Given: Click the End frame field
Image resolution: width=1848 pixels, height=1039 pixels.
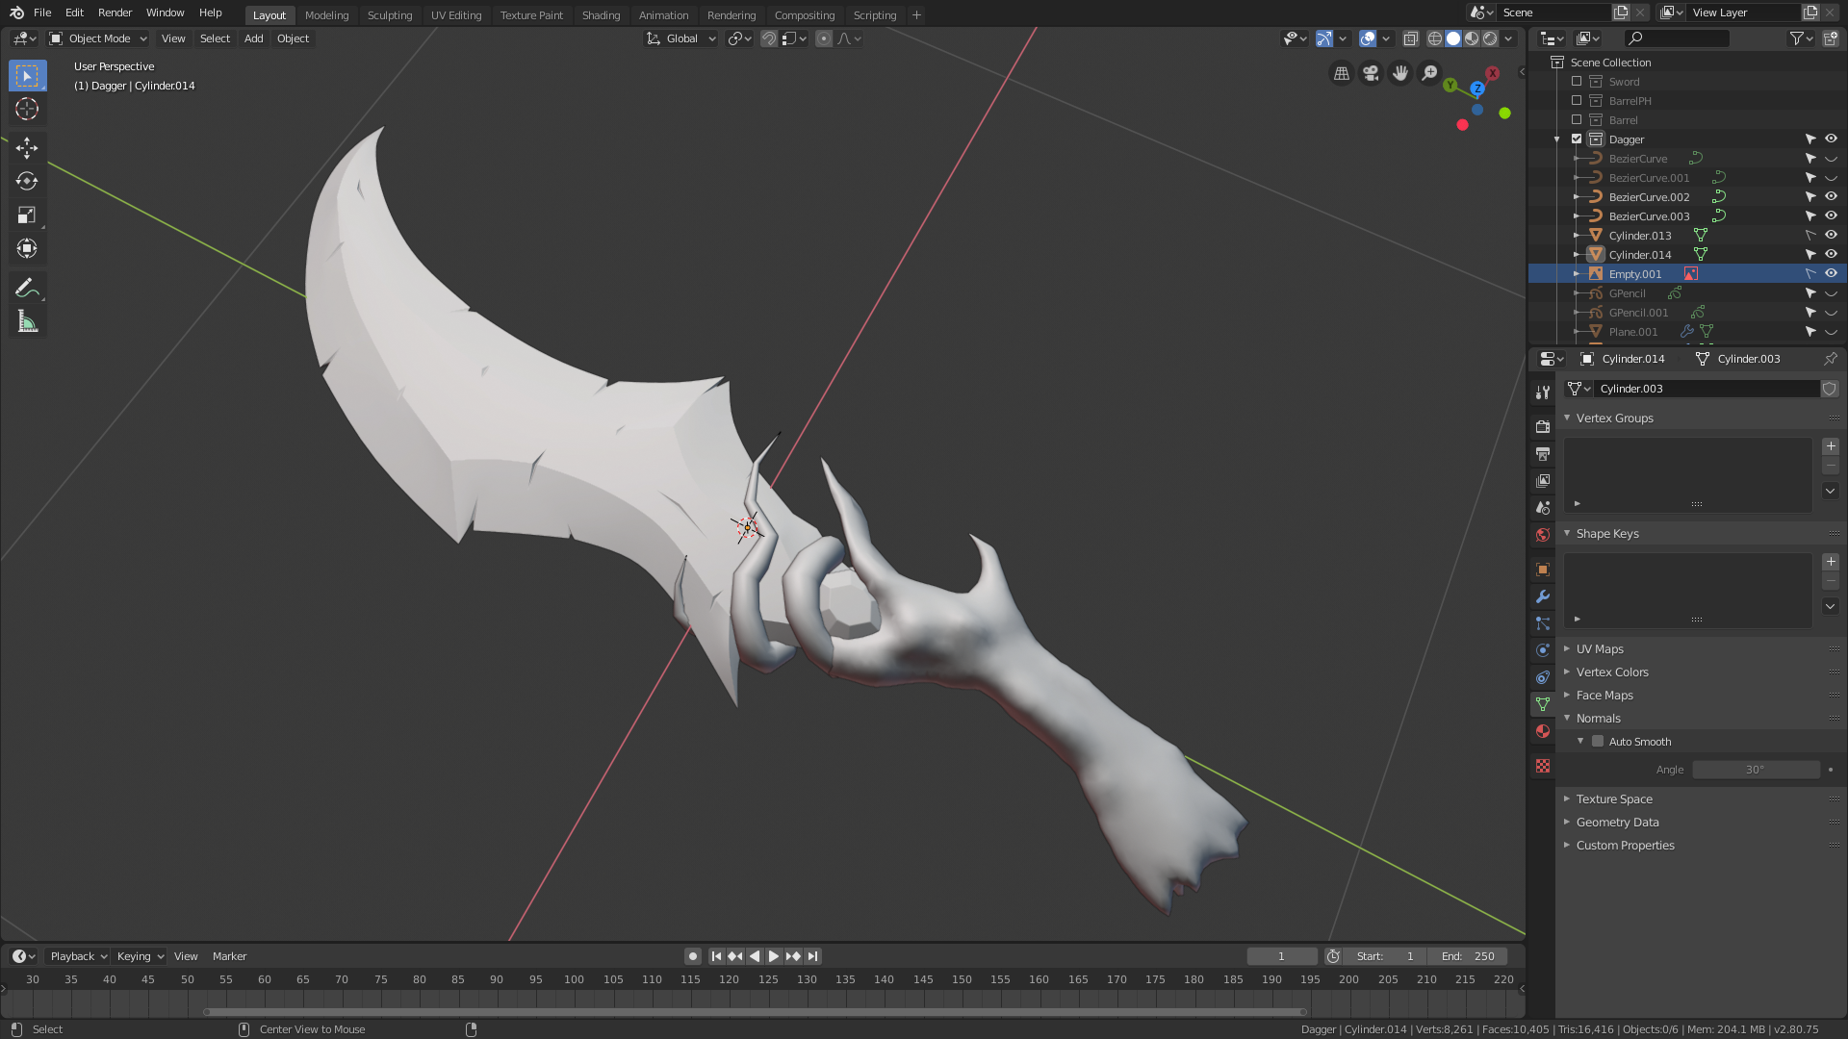Looking at the screenshot, I should tap(1468, 956).
